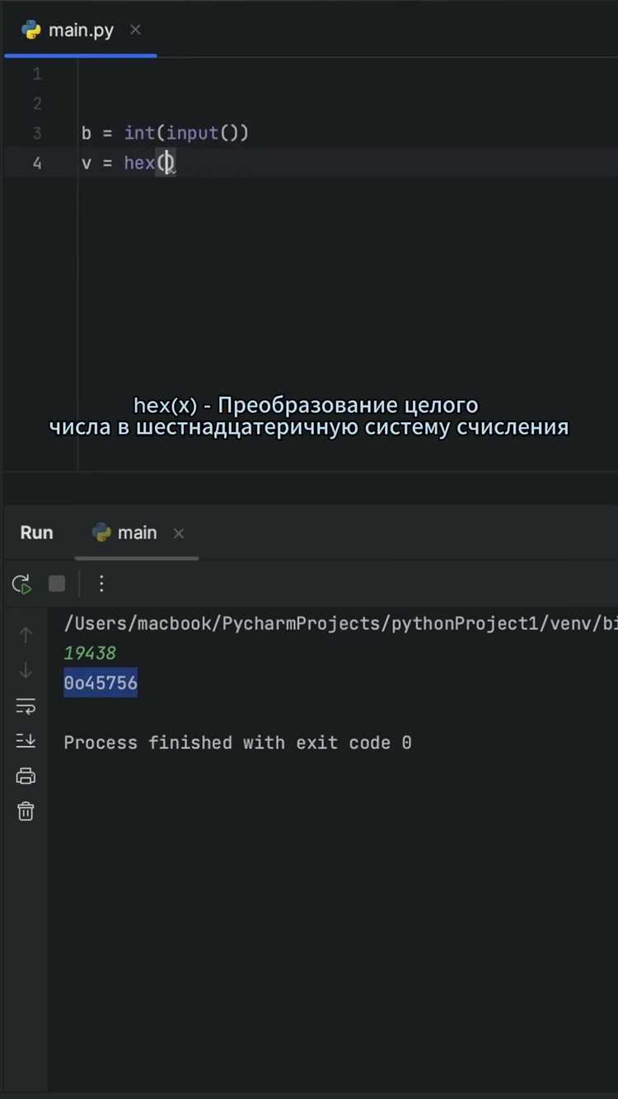
Task: Stop the running process
Action: point(57,584)
